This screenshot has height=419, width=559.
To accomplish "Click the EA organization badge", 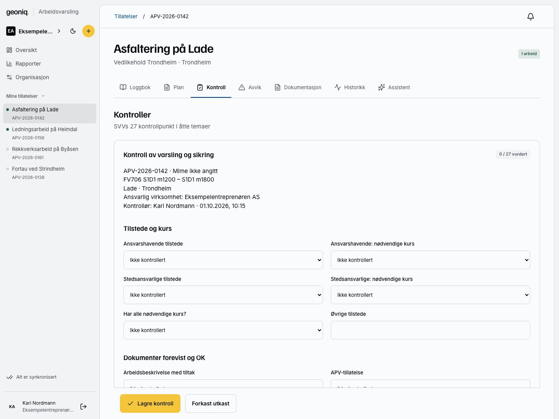I will pos(11,31).
